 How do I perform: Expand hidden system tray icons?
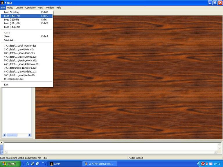[199, 164]
